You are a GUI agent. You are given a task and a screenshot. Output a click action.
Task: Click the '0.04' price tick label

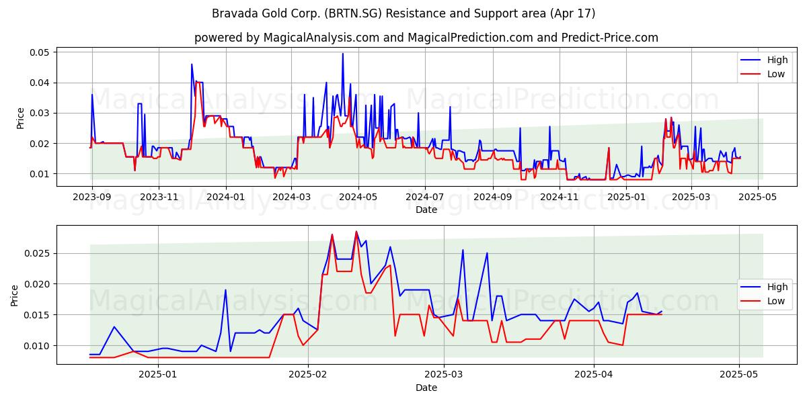(40, 83)
